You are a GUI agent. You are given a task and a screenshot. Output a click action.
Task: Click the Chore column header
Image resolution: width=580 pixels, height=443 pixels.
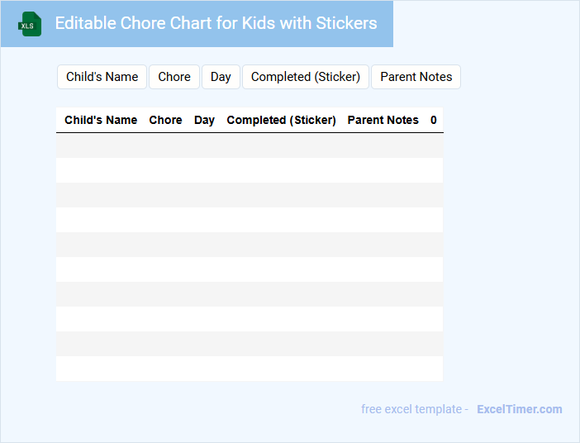(165, 120)
